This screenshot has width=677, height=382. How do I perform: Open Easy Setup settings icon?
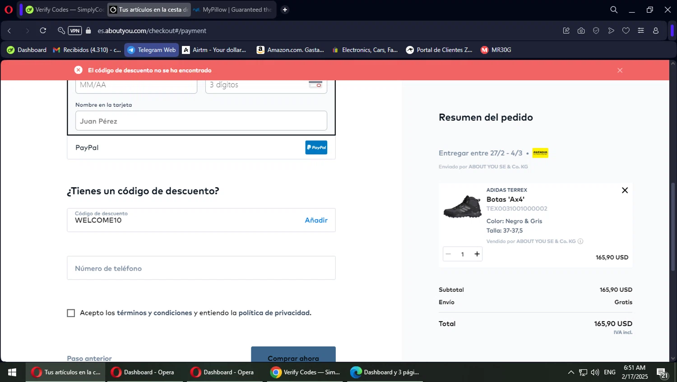tap(641, 31)
